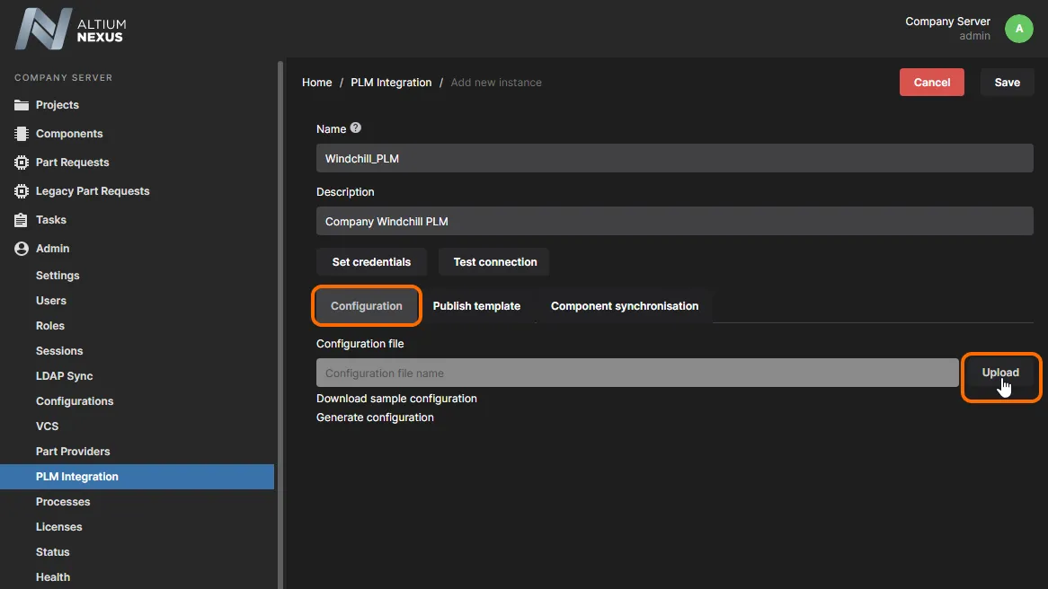Viewport: 1048px width, 589px height.
Task: Open Part Providers page
Action: point(73,452)
